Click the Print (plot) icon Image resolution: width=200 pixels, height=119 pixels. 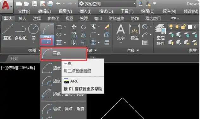coord(50,3)
